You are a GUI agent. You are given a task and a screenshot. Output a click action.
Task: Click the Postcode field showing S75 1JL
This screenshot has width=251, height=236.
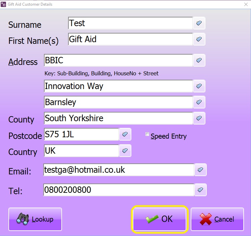(x=81, y=134)
